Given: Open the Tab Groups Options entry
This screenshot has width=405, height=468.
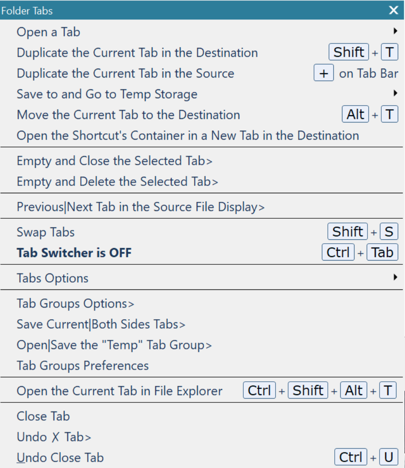Looking at the screenshot, I should point(202,304).
